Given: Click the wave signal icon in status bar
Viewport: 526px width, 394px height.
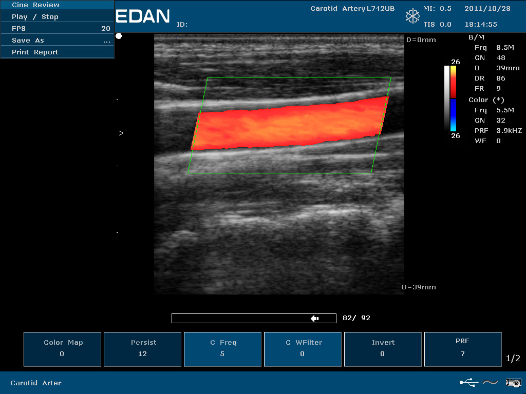Looking at the screenshot, I should click(490, 382).
